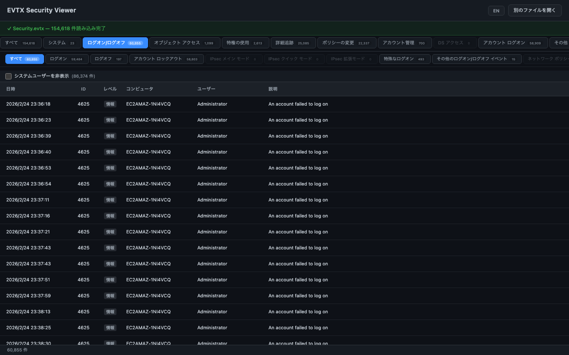
Task: Click the 日時 column header
Action: pyautogui.click(x=11, y=89)
